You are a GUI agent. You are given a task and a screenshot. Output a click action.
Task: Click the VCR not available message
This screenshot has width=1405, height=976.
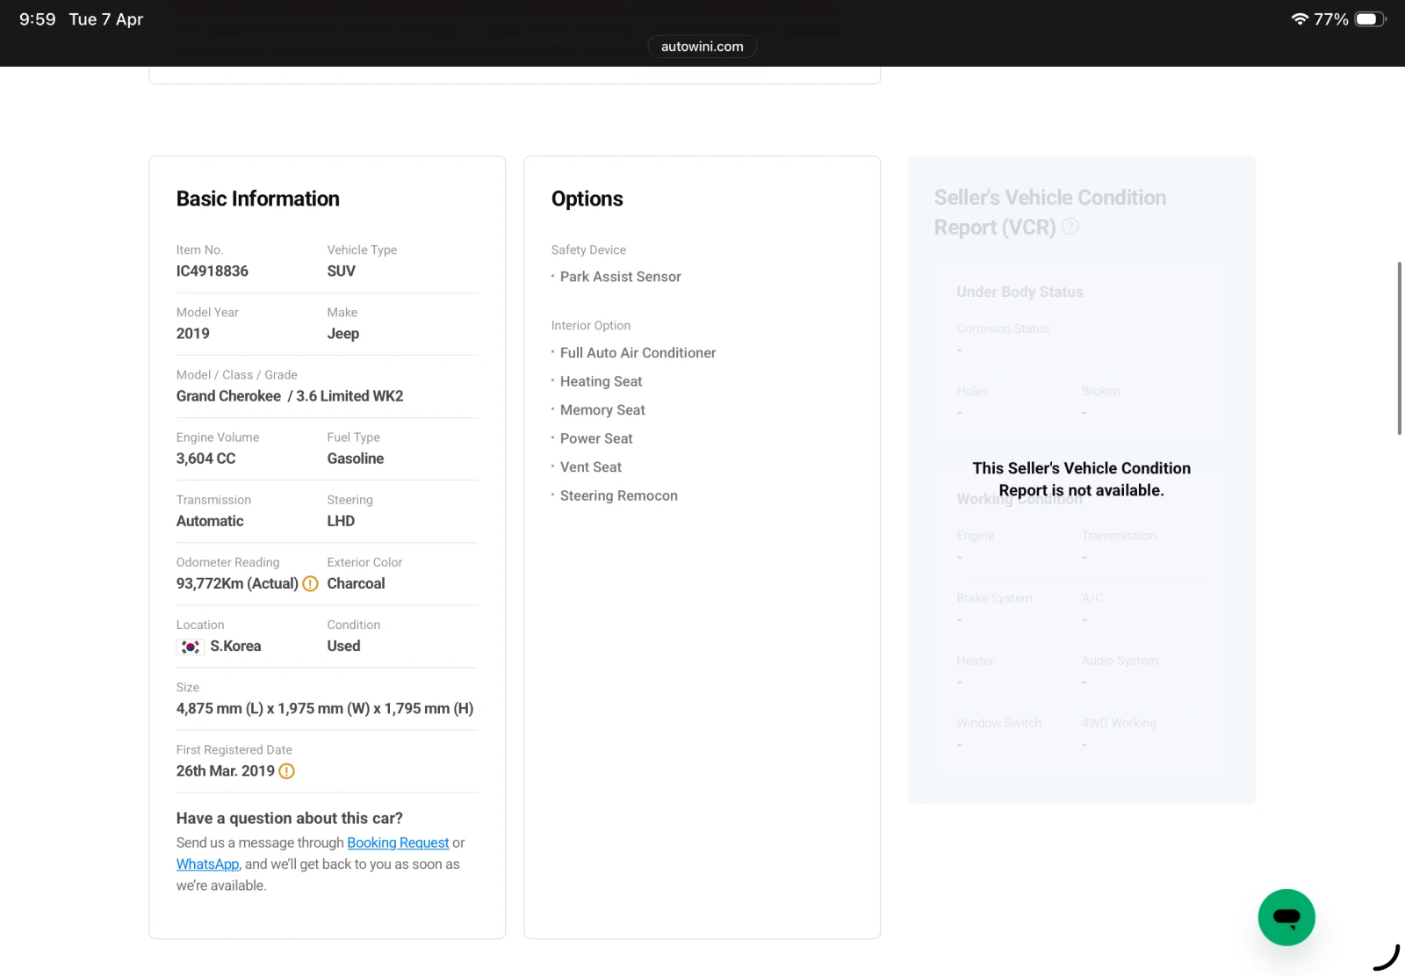pos(1081,479)
